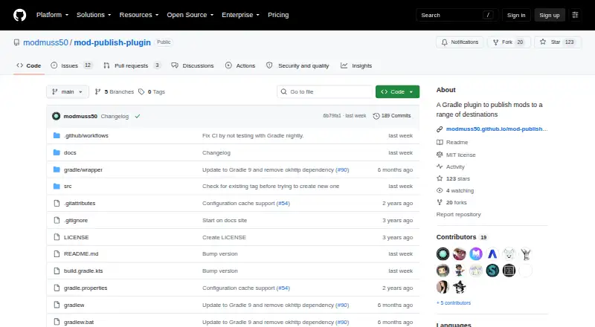Switch to the Security and quality tab

[x=297, y=65]
